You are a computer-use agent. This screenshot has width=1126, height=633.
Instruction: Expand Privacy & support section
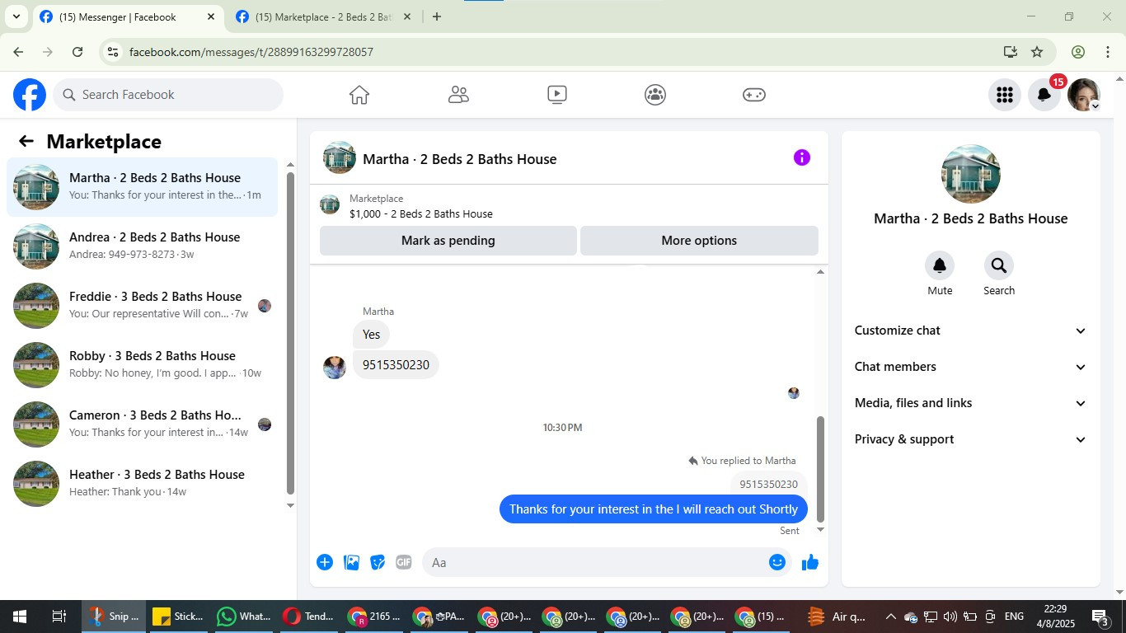point(971,439)
